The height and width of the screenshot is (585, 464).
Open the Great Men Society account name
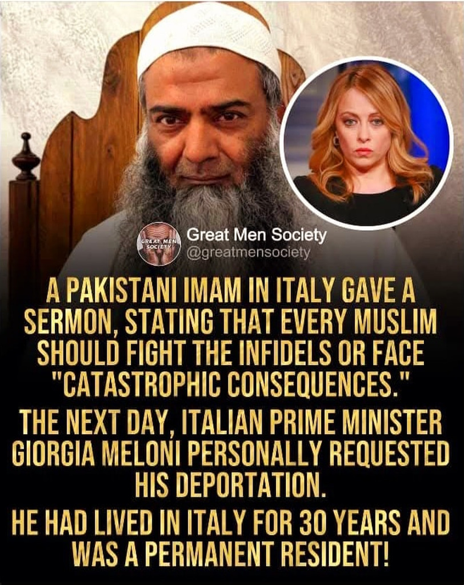click(x=257, y=235)
